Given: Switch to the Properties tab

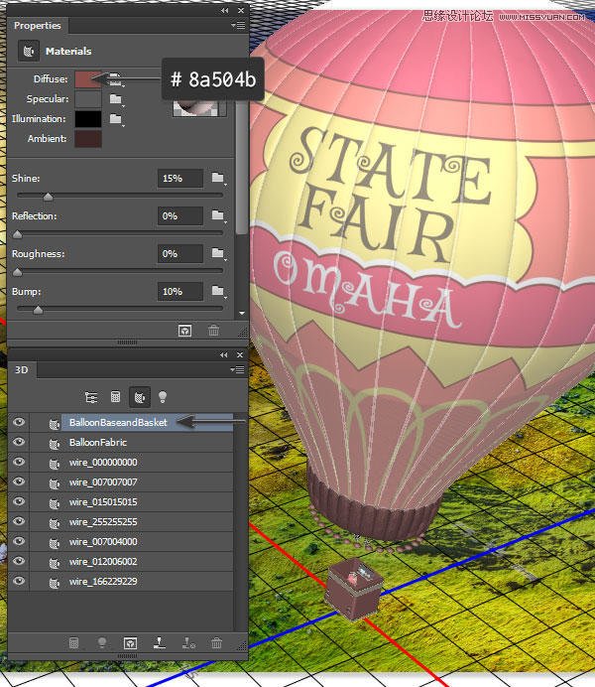Looking at the screenshot, I should (38, 26).
